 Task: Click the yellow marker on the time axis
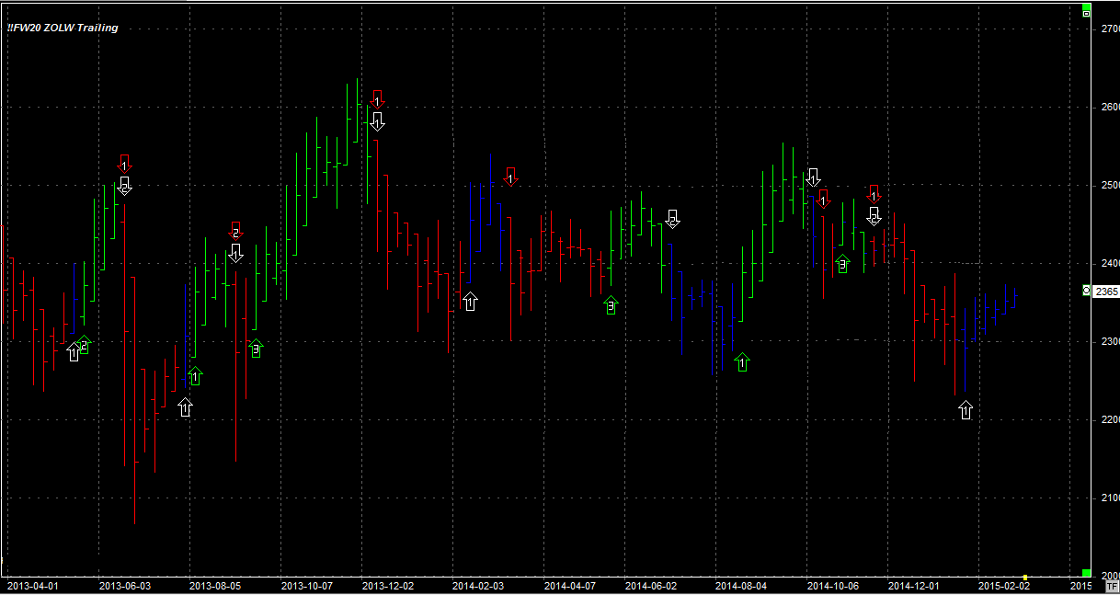click(1025, 578)
